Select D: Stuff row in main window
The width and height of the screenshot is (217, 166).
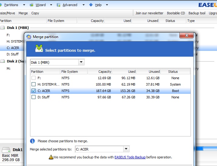(12, 54)
